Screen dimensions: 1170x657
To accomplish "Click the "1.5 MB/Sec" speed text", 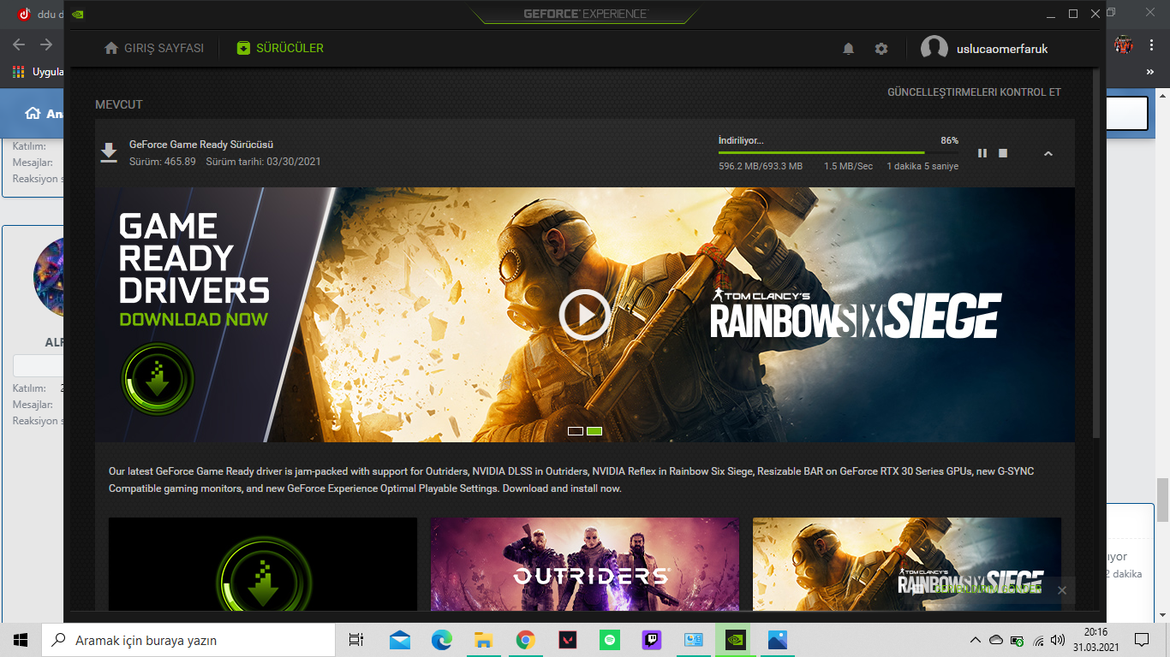I will click(849, 166).
